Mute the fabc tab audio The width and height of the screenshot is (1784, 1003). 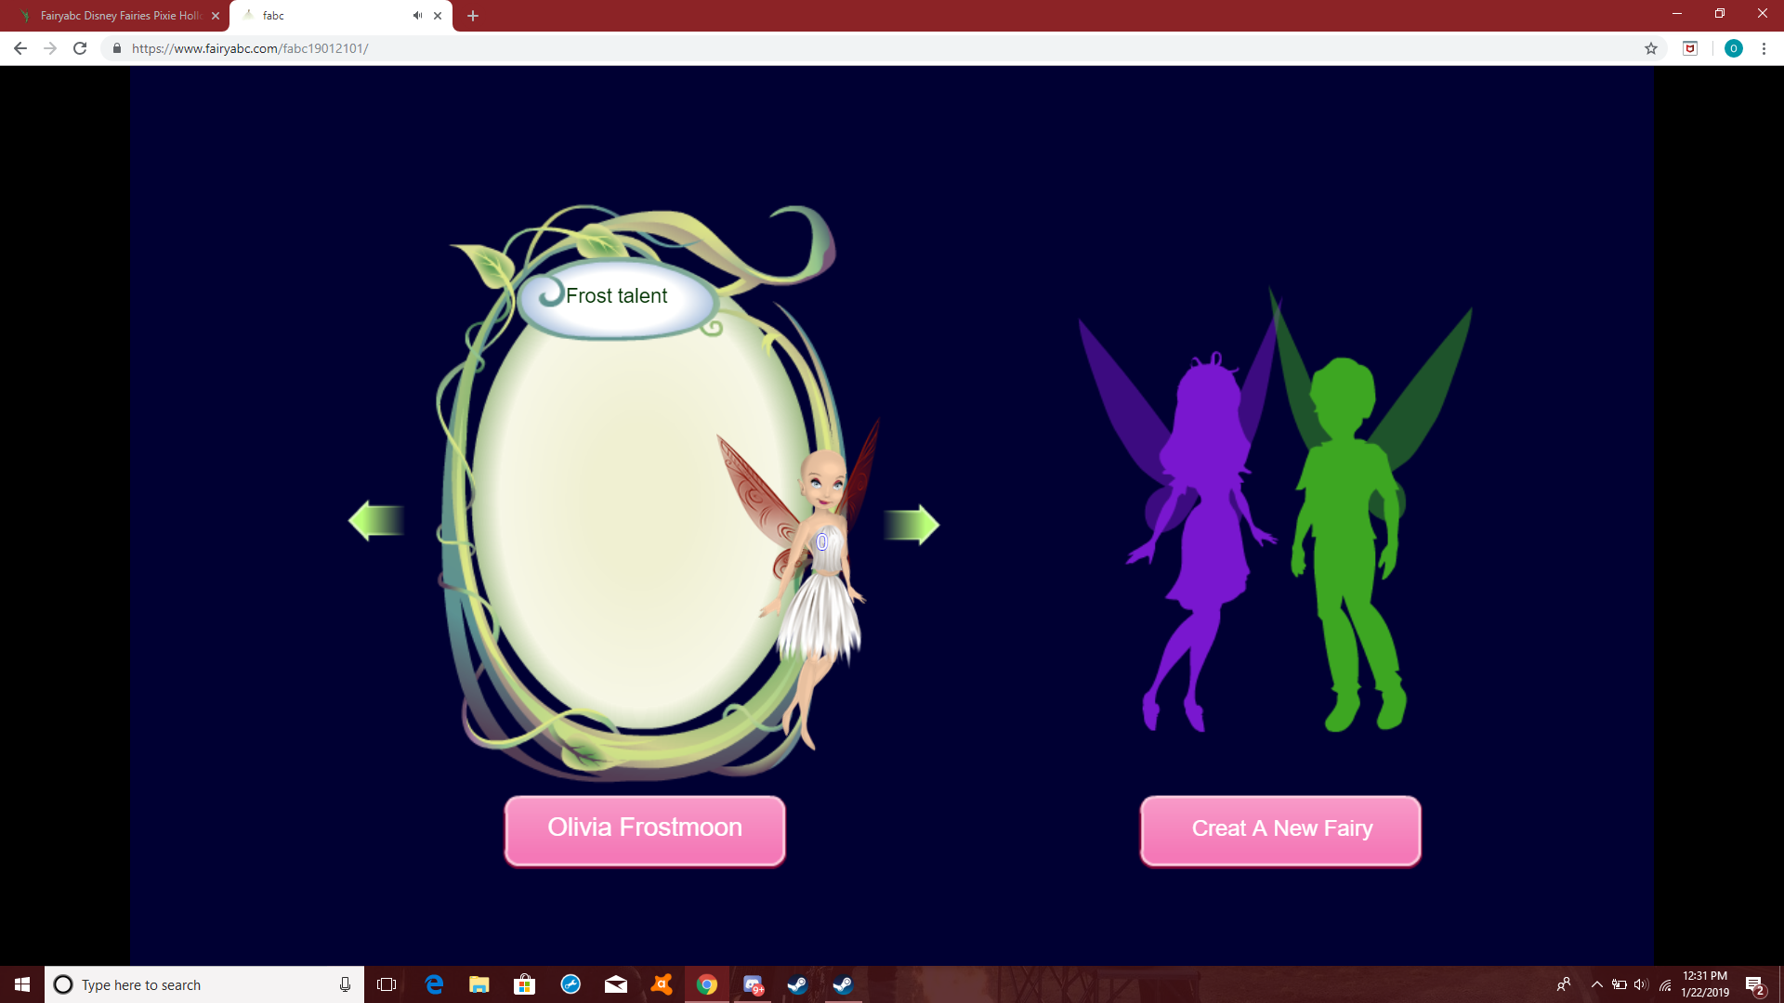pos(417,15)
